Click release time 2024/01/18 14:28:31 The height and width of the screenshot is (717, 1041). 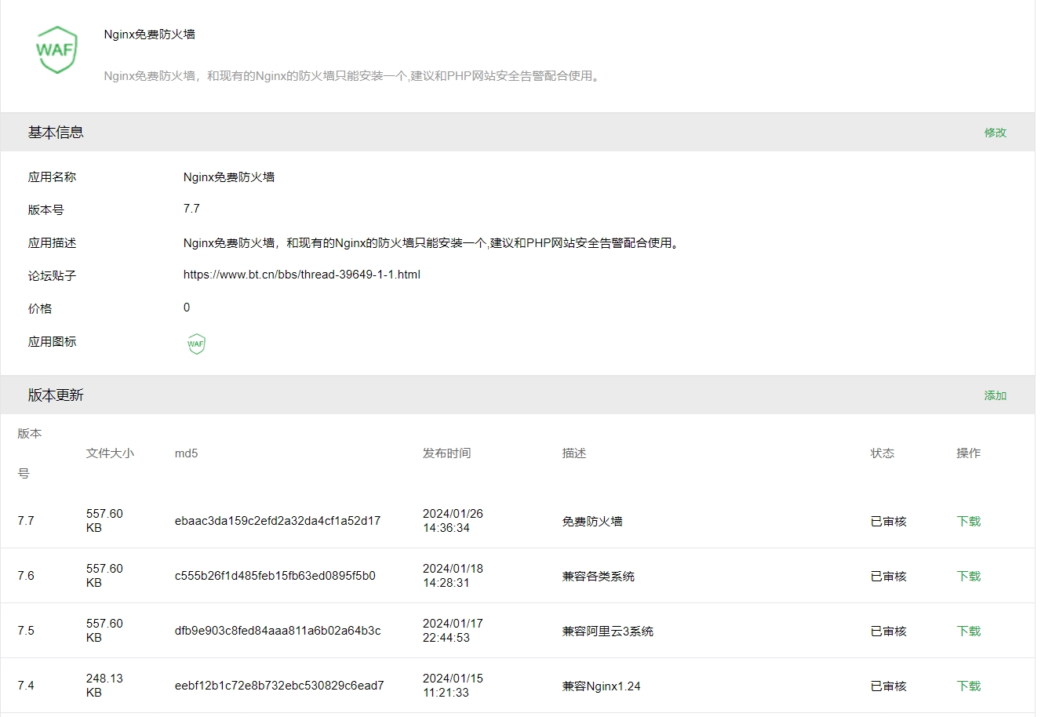point(453,576)
